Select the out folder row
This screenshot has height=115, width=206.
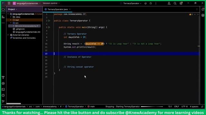(24, 20)
